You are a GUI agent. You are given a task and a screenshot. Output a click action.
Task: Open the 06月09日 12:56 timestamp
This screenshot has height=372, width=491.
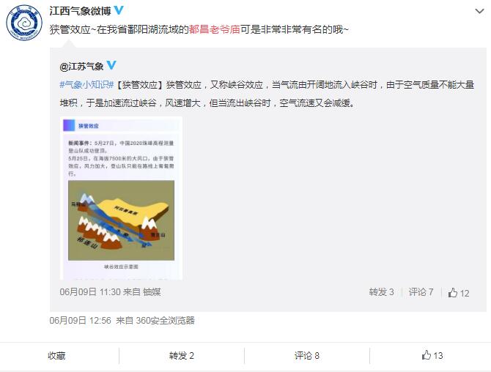point(80,321)
